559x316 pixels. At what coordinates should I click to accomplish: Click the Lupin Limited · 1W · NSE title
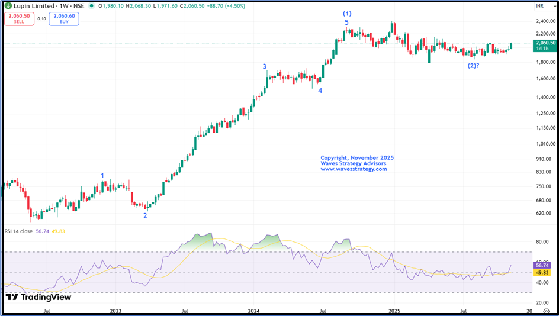coord(49,6)
